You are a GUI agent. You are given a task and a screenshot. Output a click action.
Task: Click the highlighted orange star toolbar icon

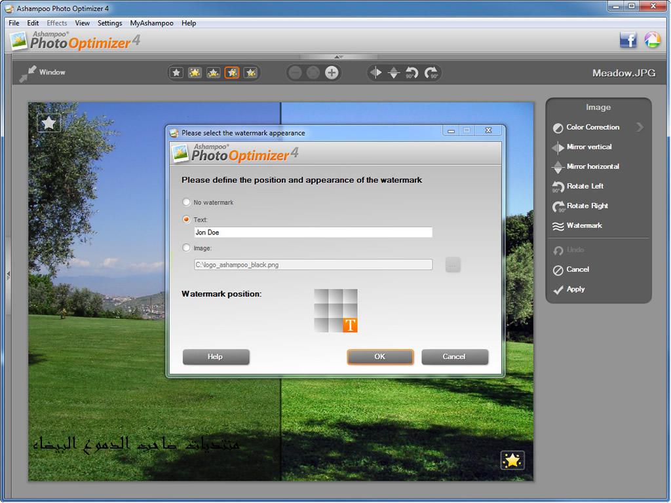point(232,73)
